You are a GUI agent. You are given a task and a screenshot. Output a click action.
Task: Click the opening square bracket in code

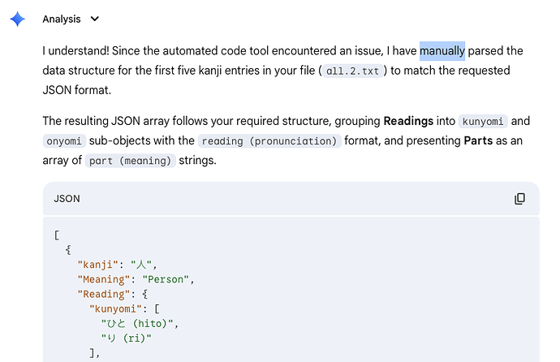[x=56, y=235]
